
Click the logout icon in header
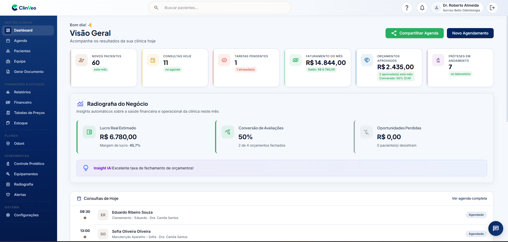(x=492, y=8)
